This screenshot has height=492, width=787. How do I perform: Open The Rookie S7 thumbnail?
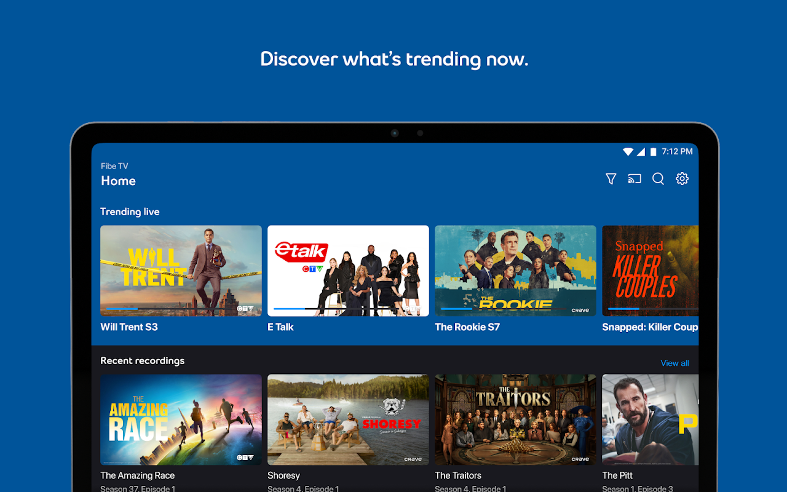click(x=515, y=271)
